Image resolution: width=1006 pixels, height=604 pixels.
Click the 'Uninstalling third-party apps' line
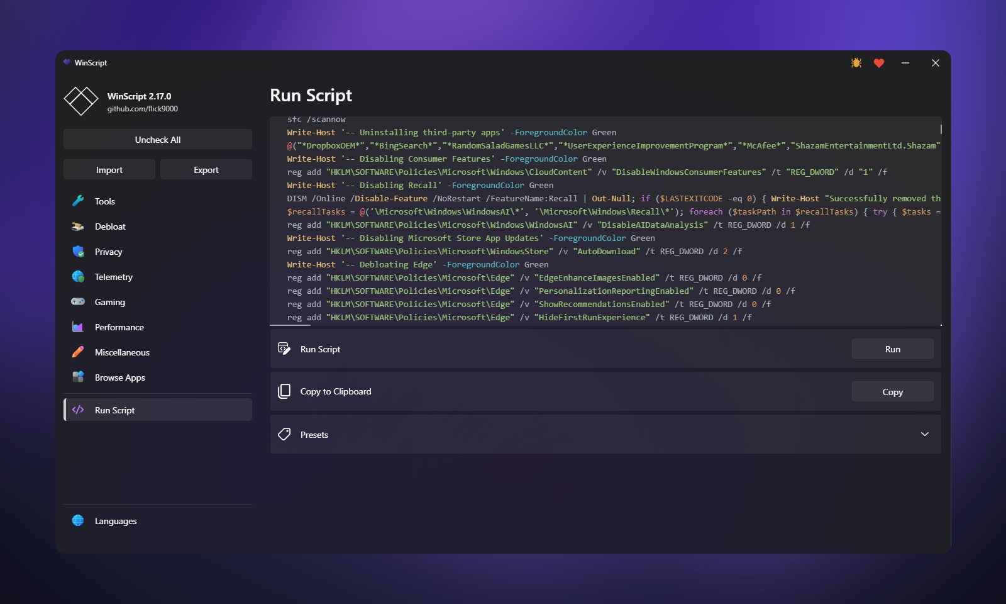451,132
